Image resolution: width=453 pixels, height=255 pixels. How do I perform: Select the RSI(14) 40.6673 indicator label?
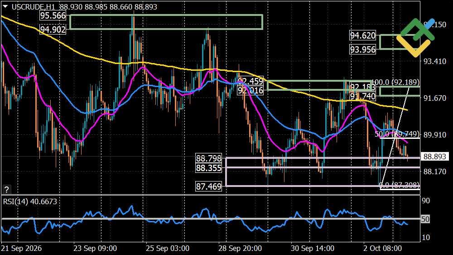tap(30, 201)
